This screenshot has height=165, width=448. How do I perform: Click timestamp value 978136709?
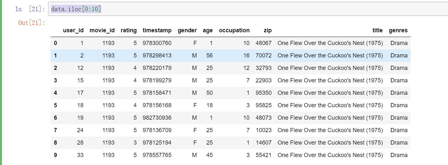pos(157,130)
